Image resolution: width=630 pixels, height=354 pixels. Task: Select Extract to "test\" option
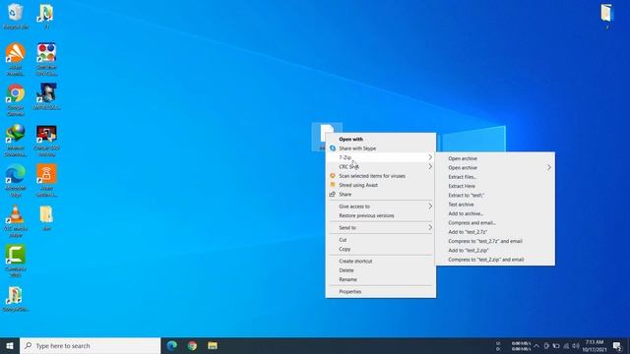(495, 196)
